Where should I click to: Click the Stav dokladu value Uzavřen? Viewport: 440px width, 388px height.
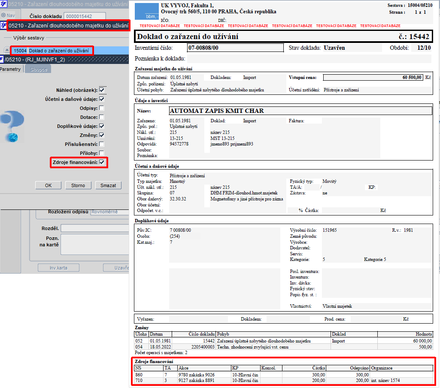(334, 48)
